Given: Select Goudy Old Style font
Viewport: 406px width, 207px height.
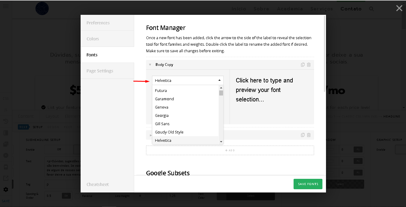Looking at the screenshot, I should point(185,132).
